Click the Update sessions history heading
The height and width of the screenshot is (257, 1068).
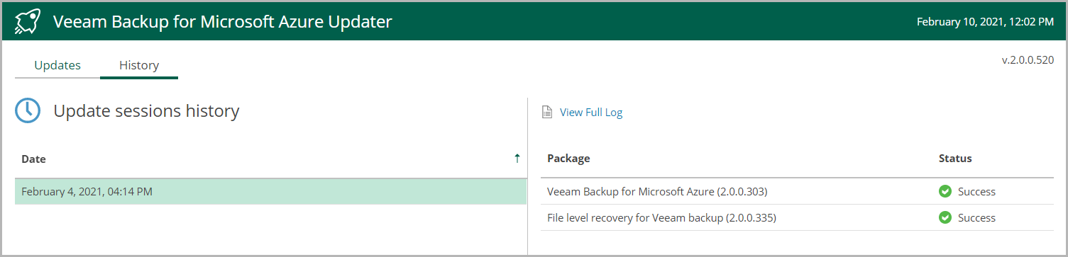tap(146, 111)
